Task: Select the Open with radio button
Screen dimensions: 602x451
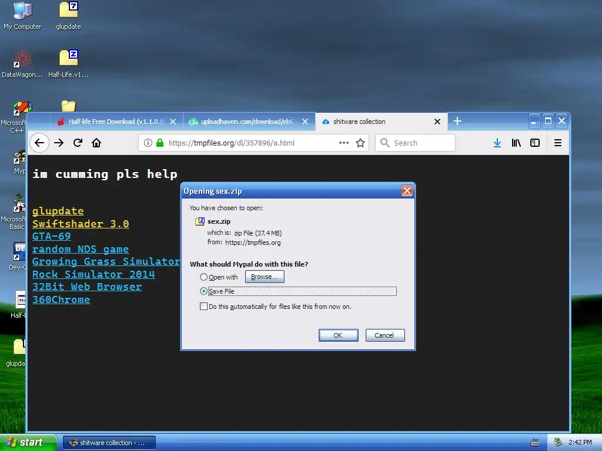Action: pyautogui.click(x=203, y=277)
